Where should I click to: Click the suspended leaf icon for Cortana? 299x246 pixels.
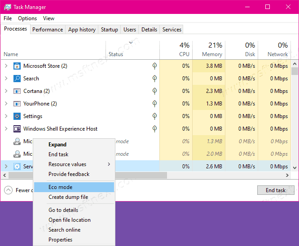point(154,91)
